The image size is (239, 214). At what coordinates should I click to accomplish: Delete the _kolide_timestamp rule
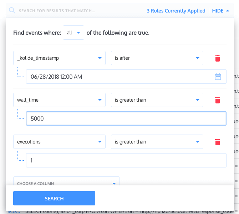(x=218, y=58)
